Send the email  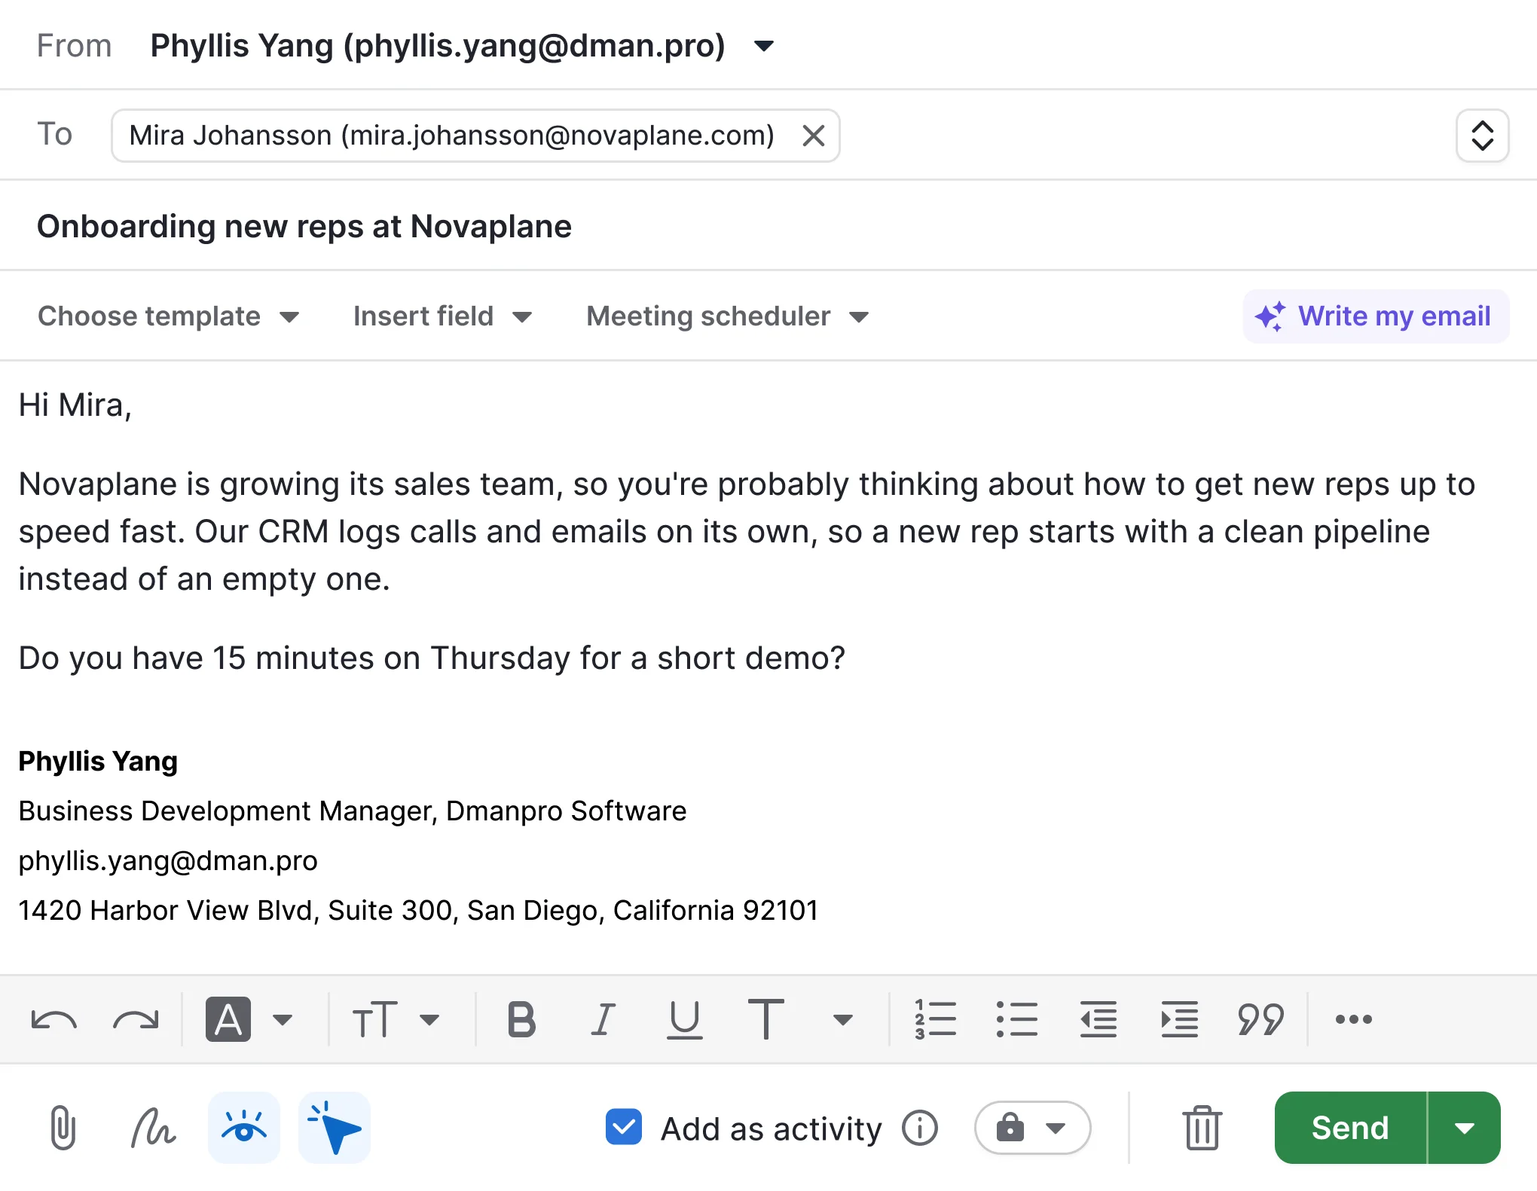[x=1350, y=1128]
